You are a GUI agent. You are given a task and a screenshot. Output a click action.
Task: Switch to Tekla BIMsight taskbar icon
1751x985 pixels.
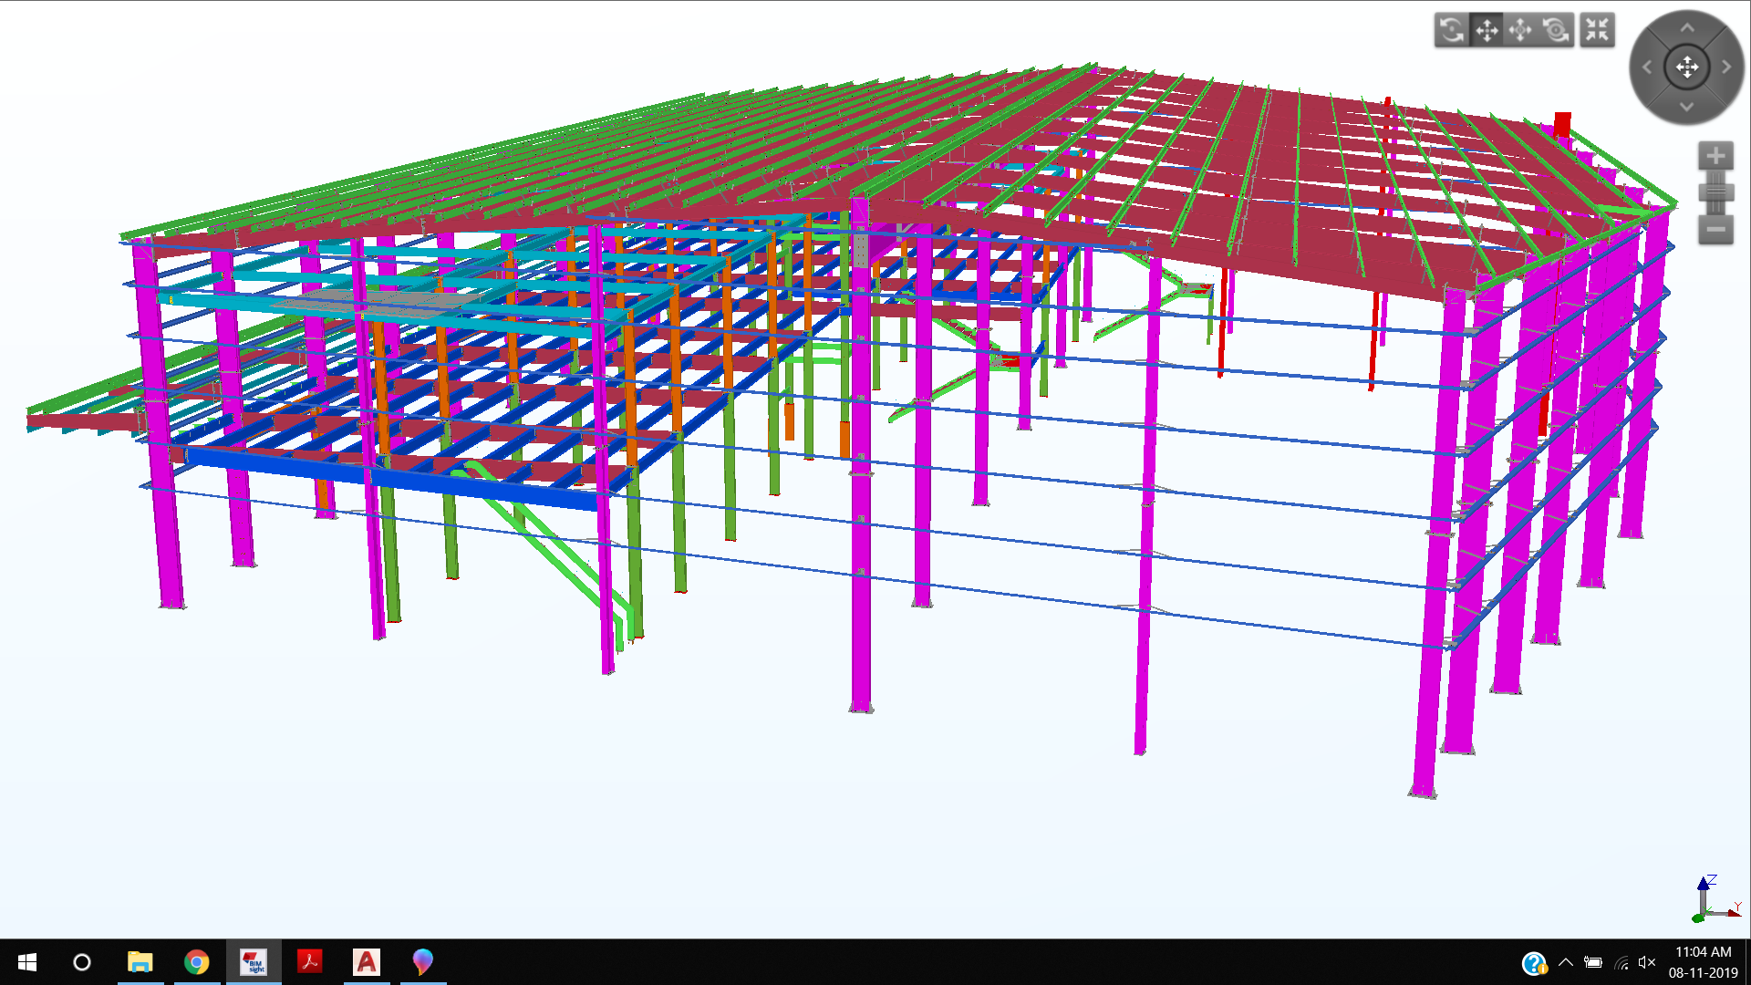point(254,962)
